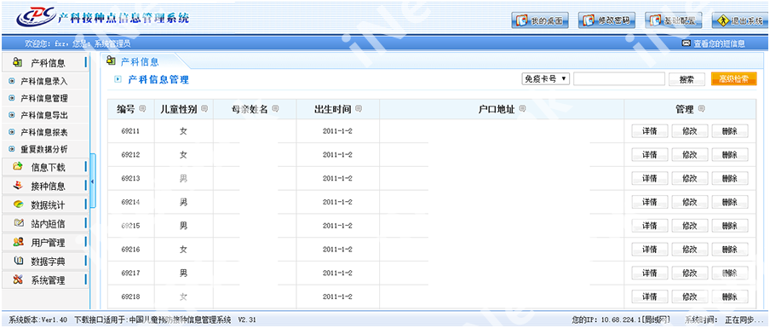This screenshot has height=328, width=770.
Task: Open 查看您的短信息 envelope link
Action: (x=714, y=43)
